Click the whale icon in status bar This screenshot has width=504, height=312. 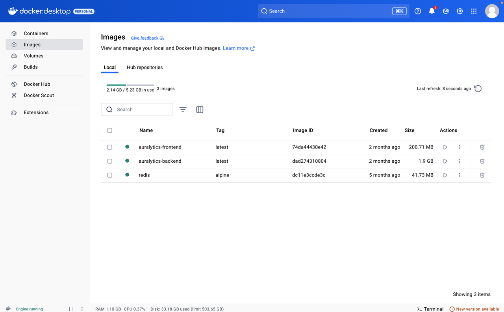[x=8, y=309]
